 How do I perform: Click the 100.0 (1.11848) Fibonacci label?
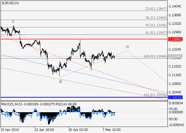click(155, 56)
